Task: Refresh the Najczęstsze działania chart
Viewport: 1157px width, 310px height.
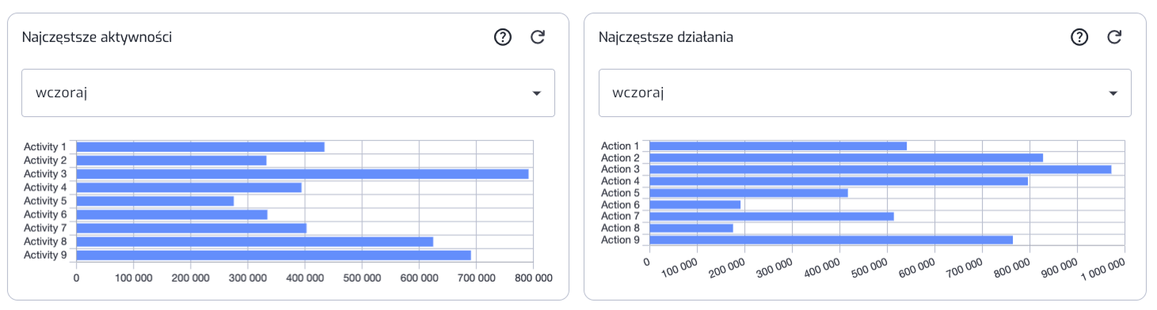Action: (1114, 37)
